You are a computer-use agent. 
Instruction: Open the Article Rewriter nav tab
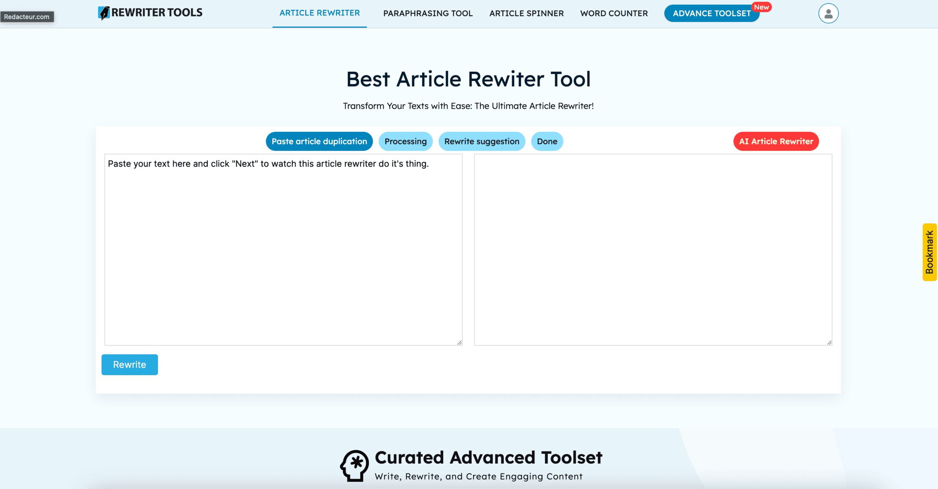point(320,13)
